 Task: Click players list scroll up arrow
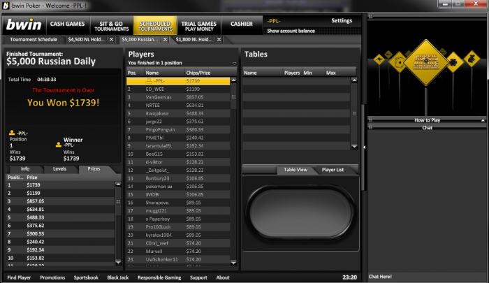click(233, 80)
